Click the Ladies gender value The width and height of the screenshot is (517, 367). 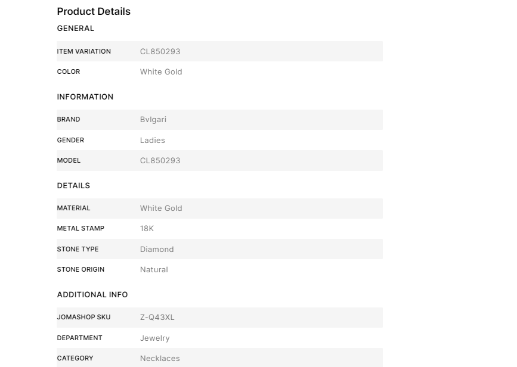pyautogui.click(x=153, y=141)
